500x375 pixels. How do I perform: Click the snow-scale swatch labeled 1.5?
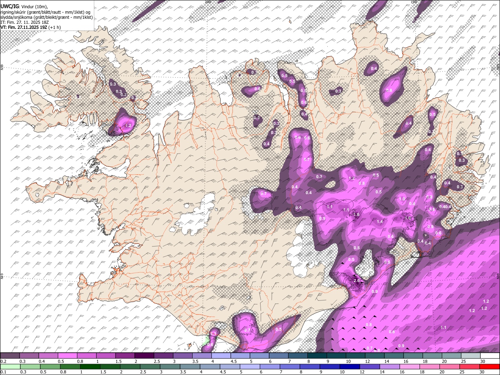coord(125,355)
